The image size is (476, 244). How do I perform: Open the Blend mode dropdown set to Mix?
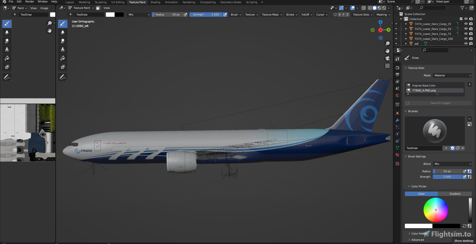(452, 164)
